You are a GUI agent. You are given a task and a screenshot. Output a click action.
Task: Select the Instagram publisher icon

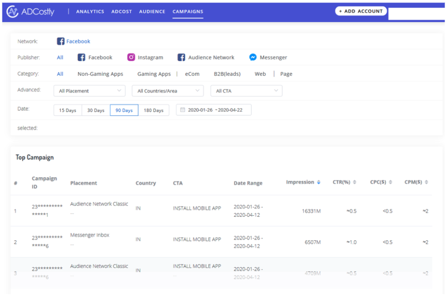[x=131, y=57]
